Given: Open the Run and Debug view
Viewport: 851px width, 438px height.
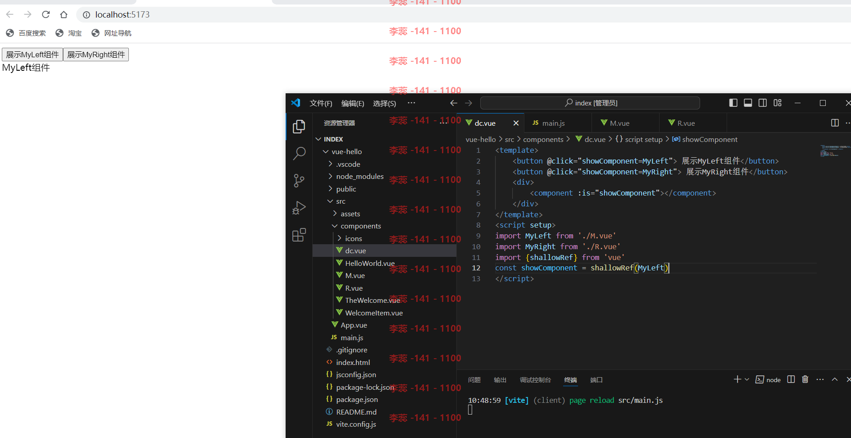Looking at the screenshot, I should coord(299,208).
